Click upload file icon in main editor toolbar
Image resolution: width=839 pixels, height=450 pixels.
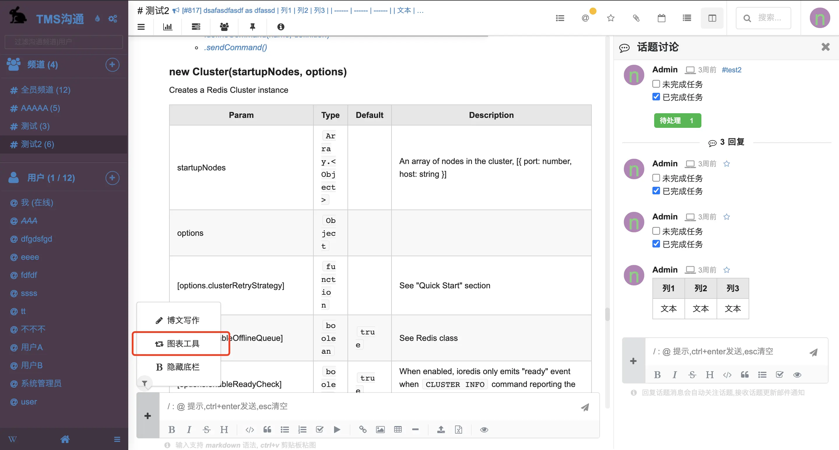441,430
